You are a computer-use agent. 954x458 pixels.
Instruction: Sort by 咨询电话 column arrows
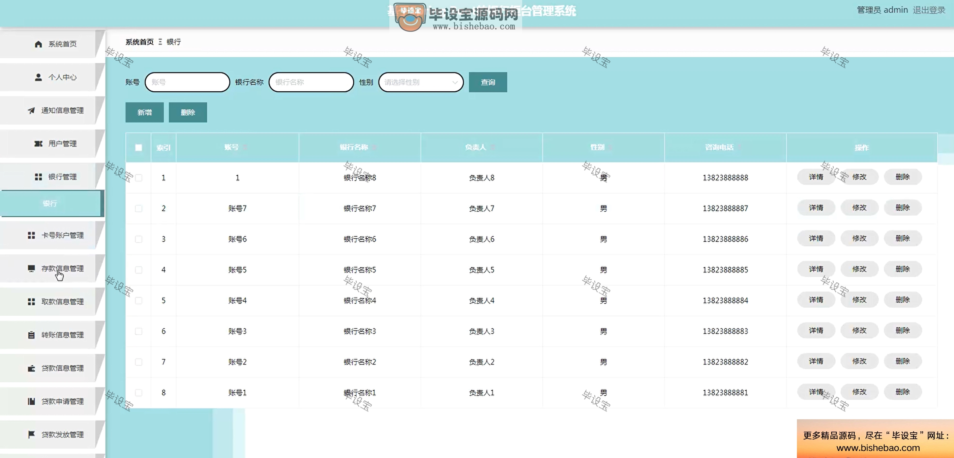tap(739, 147)
